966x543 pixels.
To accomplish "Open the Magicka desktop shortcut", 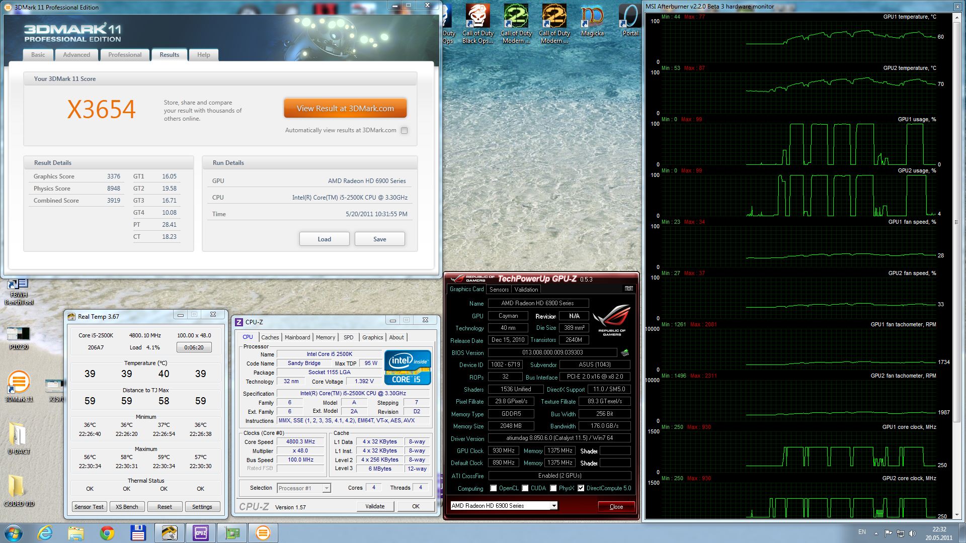I will pos(592,20).
